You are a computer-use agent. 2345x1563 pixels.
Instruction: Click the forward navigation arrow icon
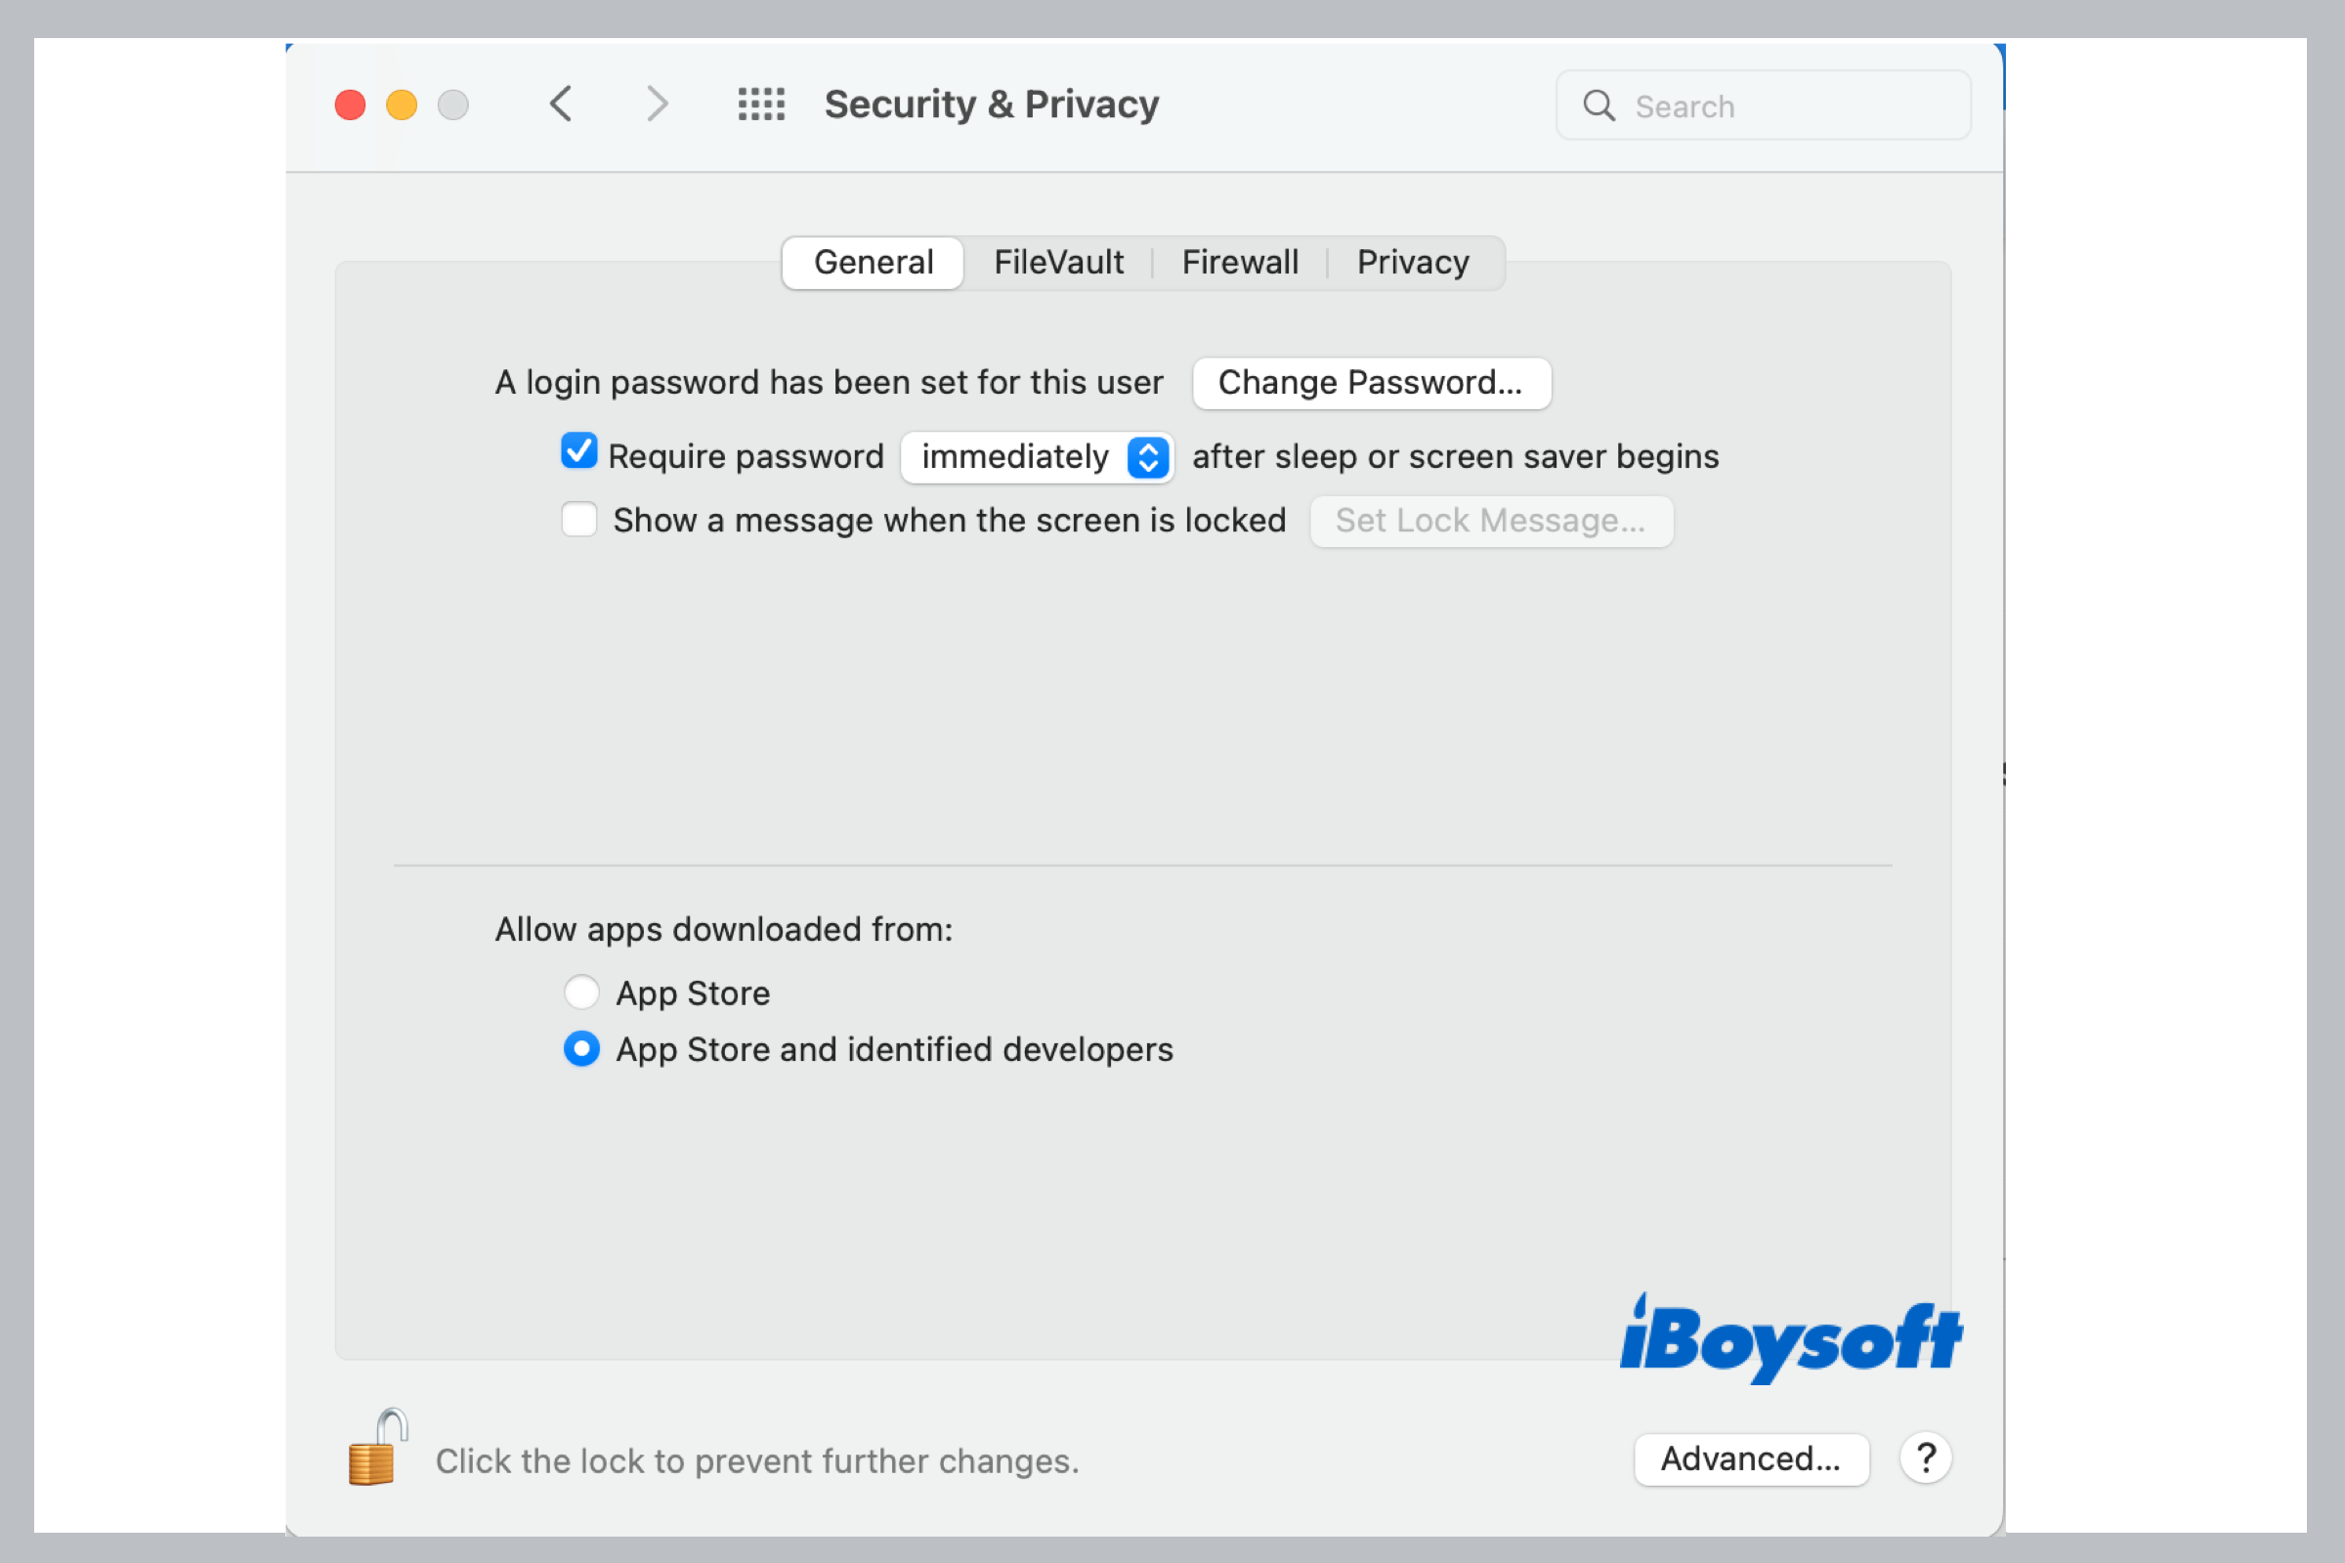(656, 105)
